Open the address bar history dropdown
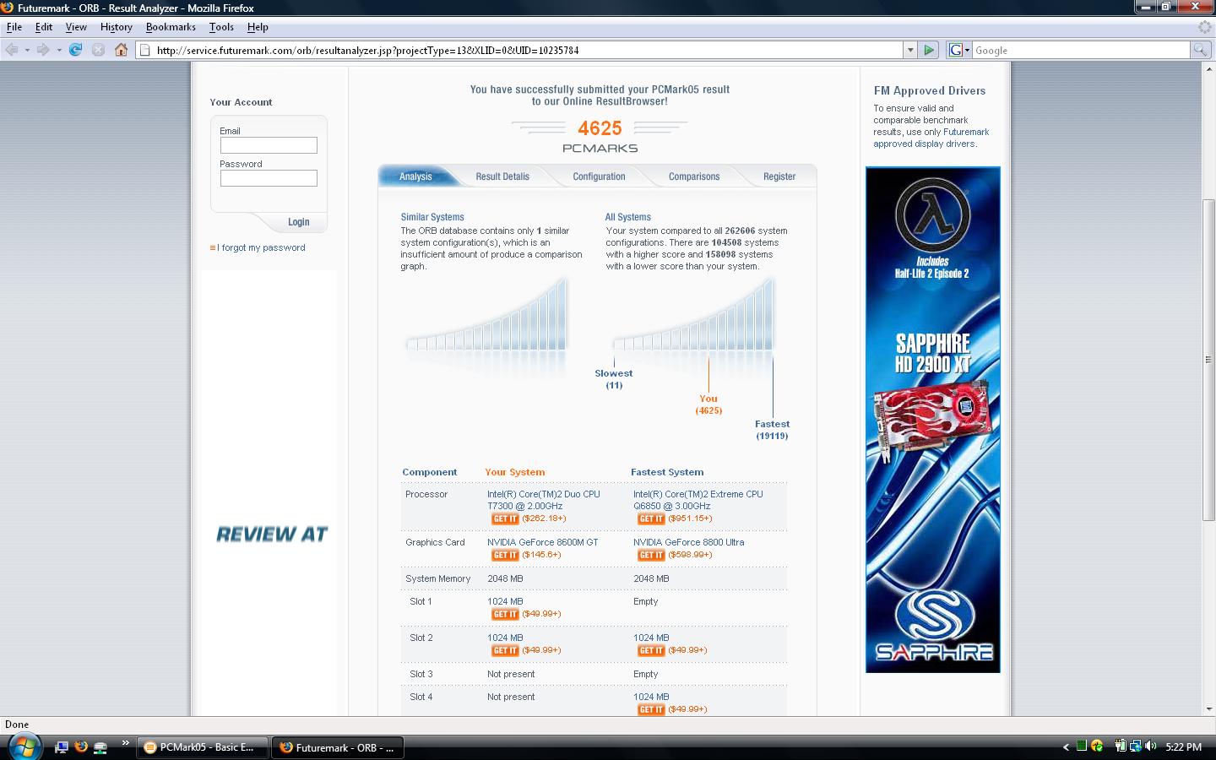 click(910, 50)
